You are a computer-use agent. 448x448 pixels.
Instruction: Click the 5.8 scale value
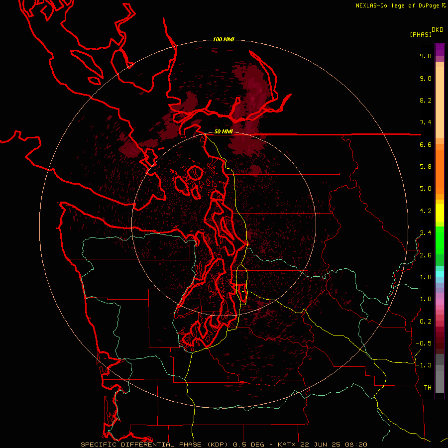click(x=426, y=167)
